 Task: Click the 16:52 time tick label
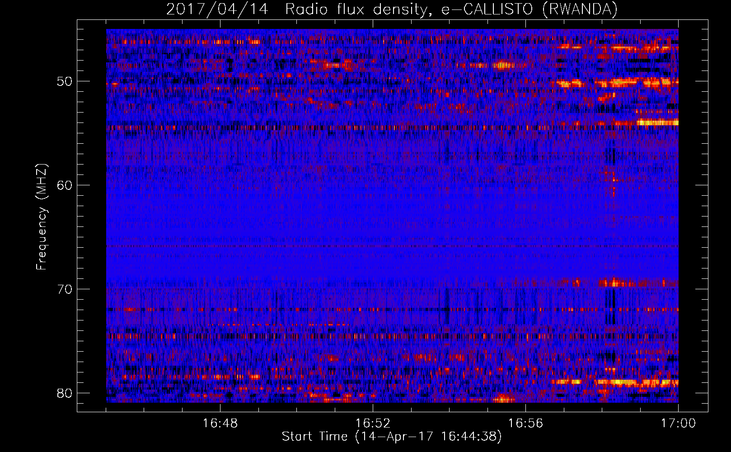click(373, 424)
